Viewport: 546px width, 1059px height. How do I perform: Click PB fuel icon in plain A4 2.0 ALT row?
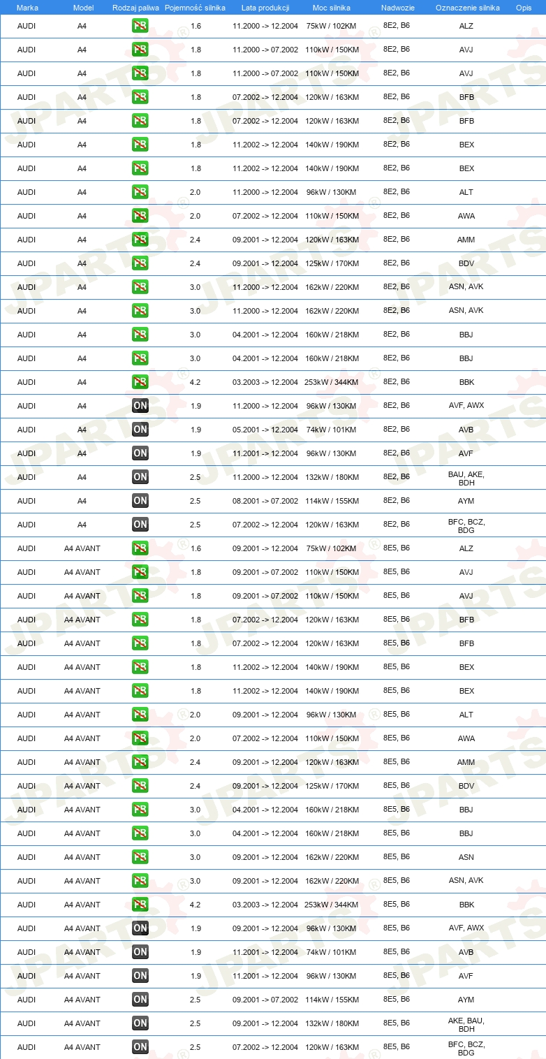coord(140,193)
